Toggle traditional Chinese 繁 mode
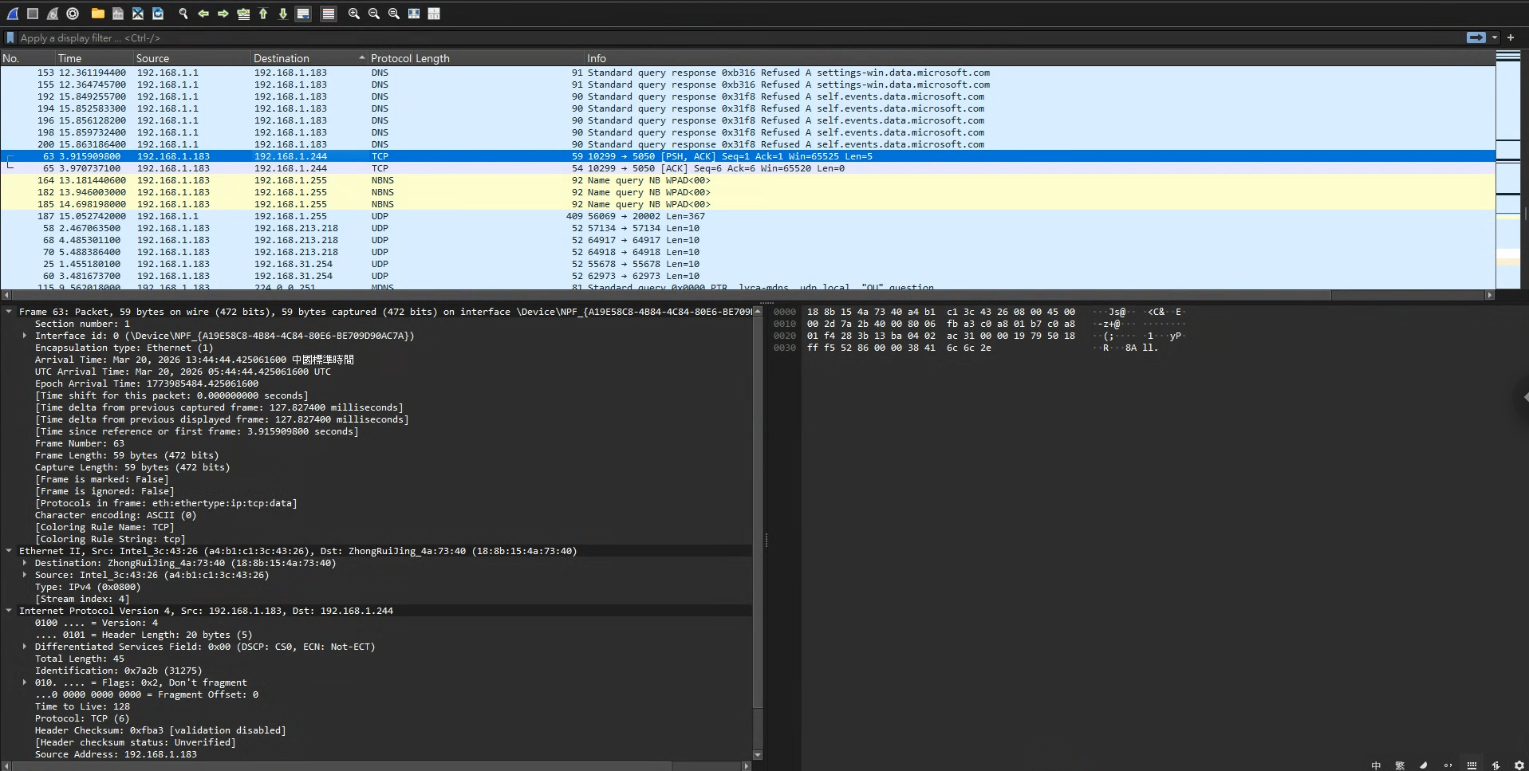The image size is (1529, 771). click(1400, 765)
